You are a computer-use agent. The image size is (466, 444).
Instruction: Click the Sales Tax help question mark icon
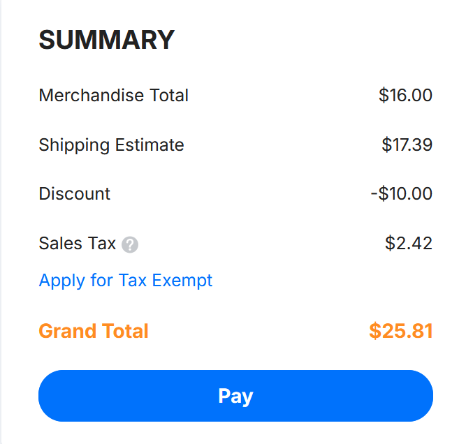click(x=130, y=245)
